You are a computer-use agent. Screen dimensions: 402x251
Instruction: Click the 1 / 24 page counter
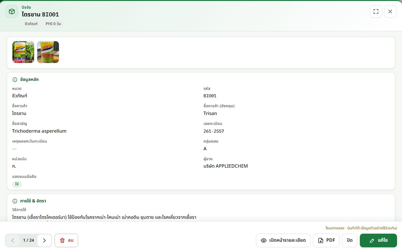pyautogui.click(x=29, y=240)
